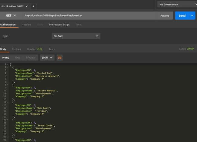Collapse the JSON object at line 2
Image resolution: width=197 pixels, height=142 pixels.
tap(8, 67)
